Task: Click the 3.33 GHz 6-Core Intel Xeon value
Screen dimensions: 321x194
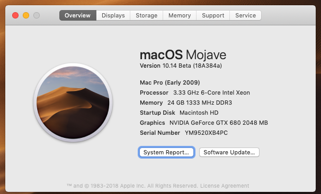Action: [x=211, y=93]
